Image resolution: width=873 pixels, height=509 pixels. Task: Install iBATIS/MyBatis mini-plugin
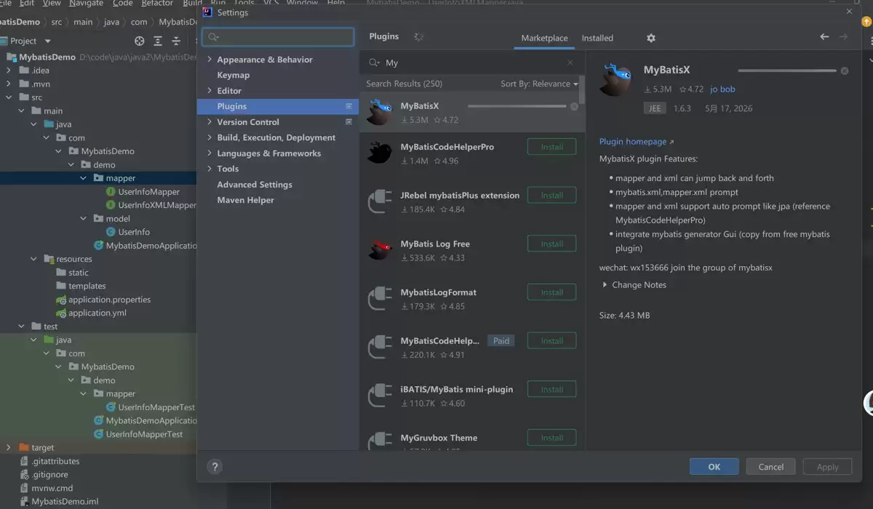[x=551, y=389]
